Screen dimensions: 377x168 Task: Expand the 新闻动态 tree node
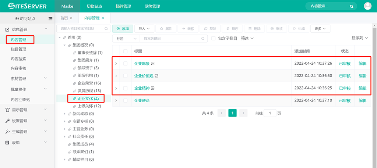[65, 114]
